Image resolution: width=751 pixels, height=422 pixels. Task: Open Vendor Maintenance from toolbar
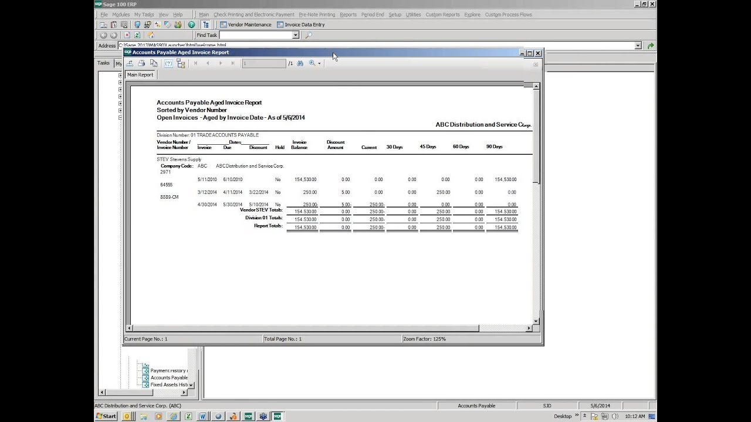[246, 25]
